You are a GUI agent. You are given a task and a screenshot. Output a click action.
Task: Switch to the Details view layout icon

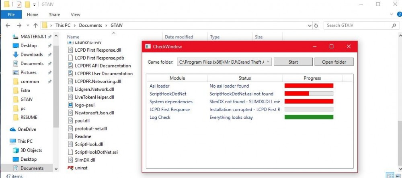pyautogui.click(x=390, y=176)
